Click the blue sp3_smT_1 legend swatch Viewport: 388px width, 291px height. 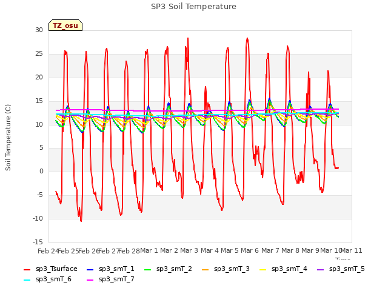point(90,269)
